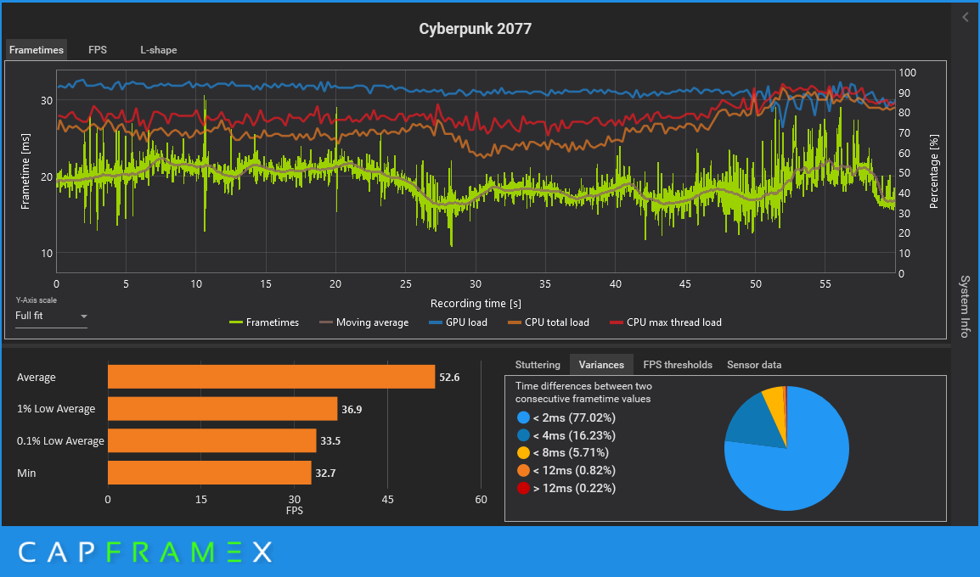Open the Stuttering tab
980x577 pixels.
(x=538, y=365)
